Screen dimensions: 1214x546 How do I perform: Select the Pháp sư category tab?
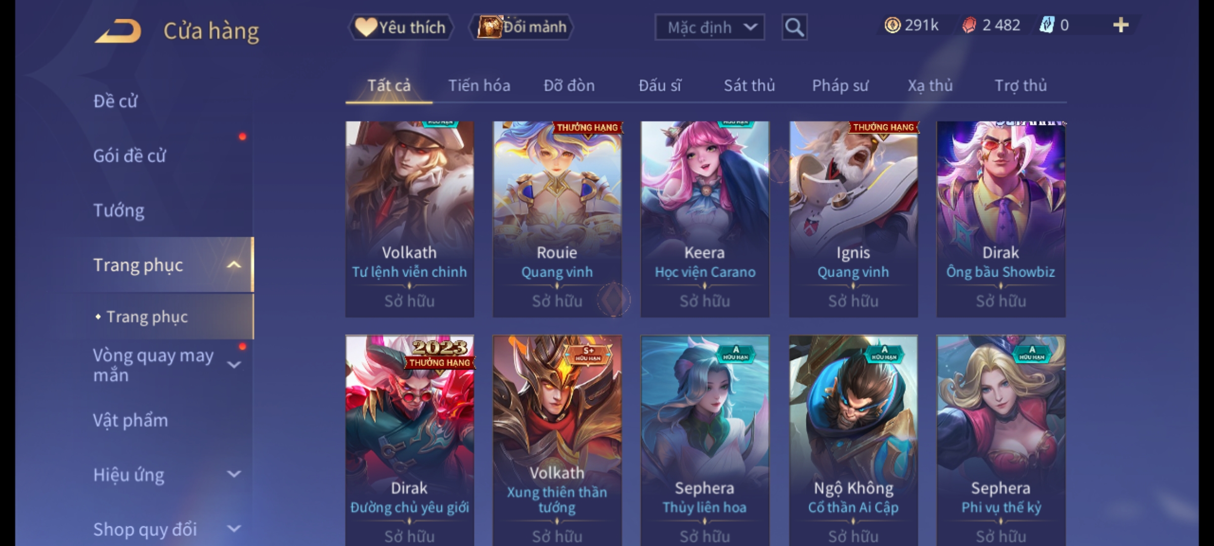[840, 85]
